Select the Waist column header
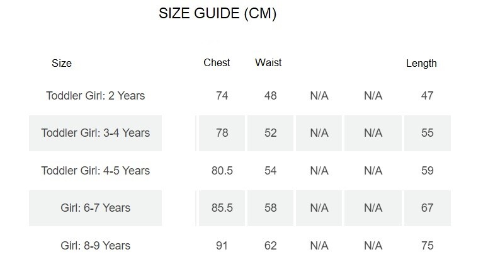This screenshot has height=264, width=488. coord(268,62)
